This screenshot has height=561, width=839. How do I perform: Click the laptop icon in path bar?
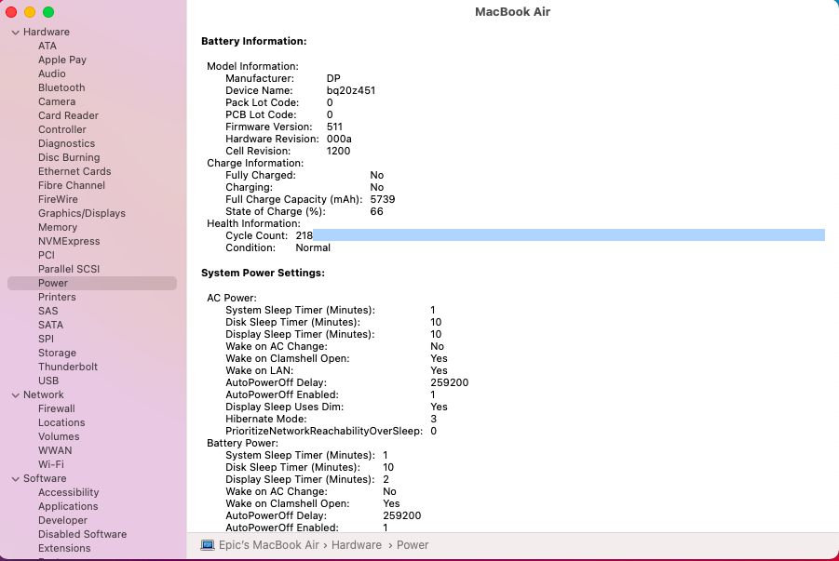tap(208, 545)
